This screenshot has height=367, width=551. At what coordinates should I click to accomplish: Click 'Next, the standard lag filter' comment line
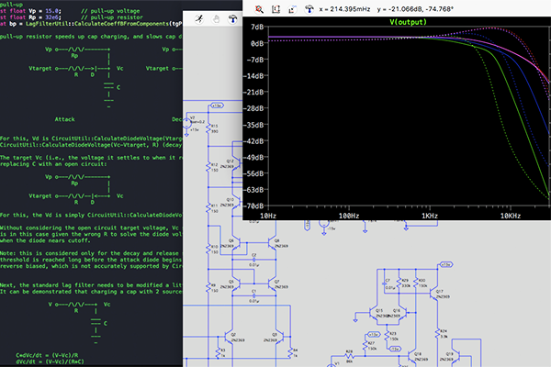click(91, 285)
